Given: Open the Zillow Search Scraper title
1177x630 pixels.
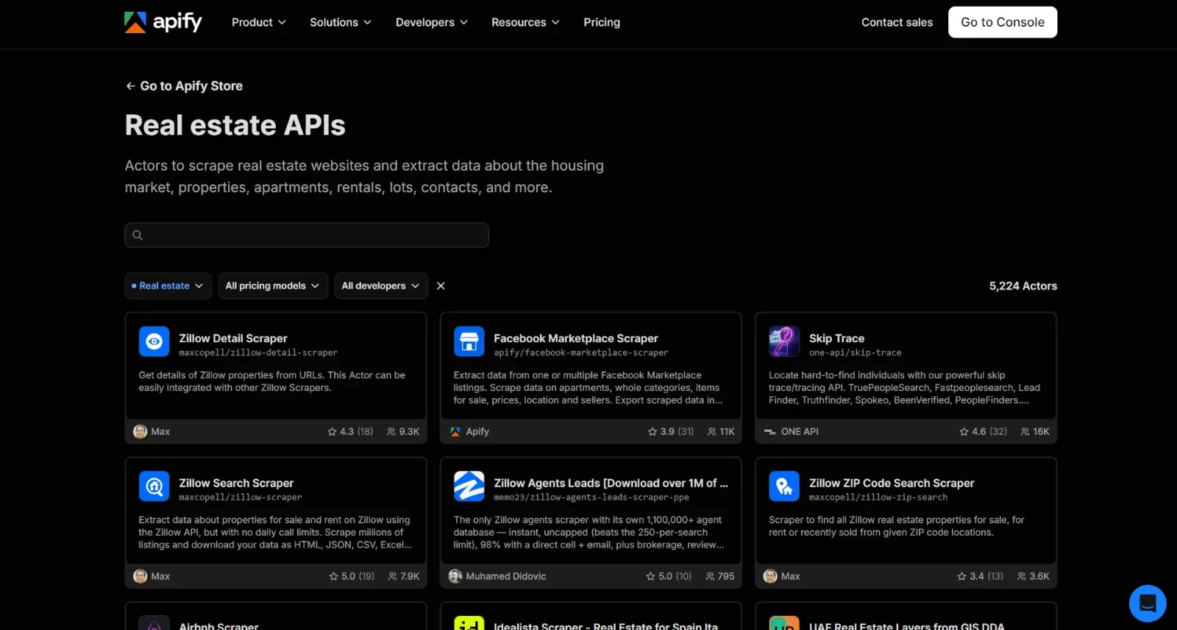Looking at the screenshot, I should click(x=236, y=484).
